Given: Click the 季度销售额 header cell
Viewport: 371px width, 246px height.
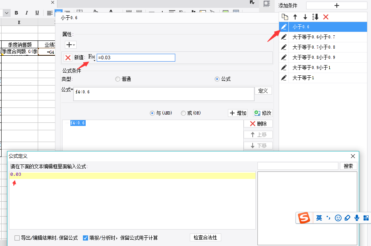Looking at the screenshot, I should click(x=20, y=45).
